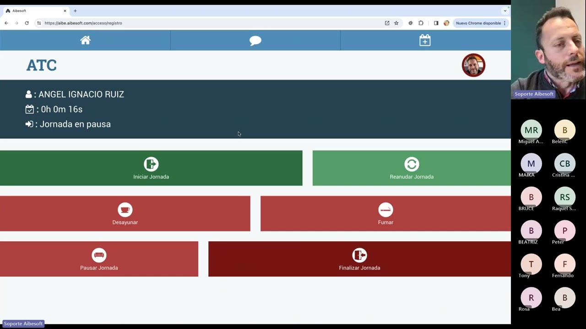Select participant BRUCE avatar
The image size is (586, 329).
point(531,197)
